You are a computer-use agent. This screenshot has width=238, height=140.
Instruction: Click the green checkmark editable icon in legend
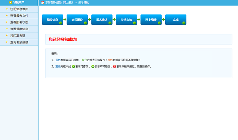click(73, 67)
